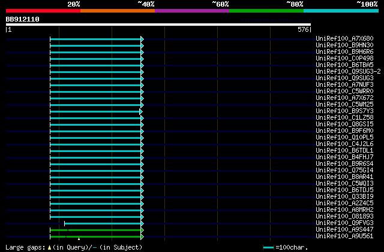The height and width of the screenshot is (252, 384).
Task: Open the UniRef100_B4FHJ7 hit label
Action: click(344, 157)
